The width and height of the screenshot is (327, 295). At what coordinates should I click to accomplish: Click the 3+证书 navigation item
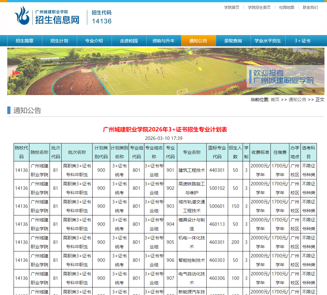pos(302,41)
